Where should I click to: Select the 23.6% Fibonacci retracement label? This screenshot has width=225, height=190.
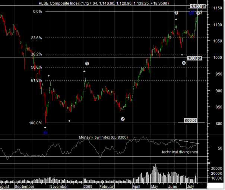pyautogui.click(x=37, y=38)
